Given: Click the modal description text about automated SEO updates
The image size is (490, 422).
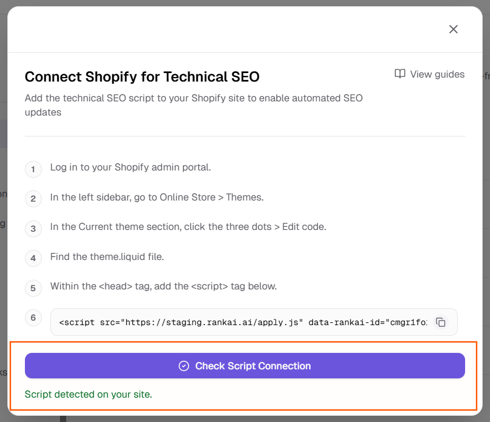Looking at the screenshot, I should point(194,105).
